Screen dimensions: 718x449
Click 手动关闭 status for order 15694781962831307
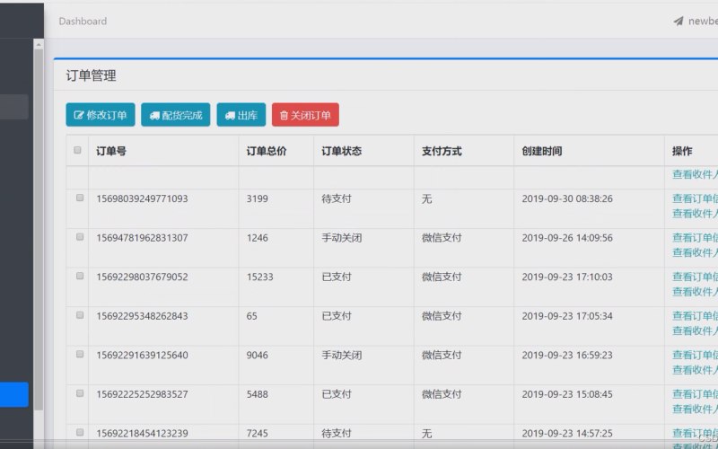(x=342, y=237)
